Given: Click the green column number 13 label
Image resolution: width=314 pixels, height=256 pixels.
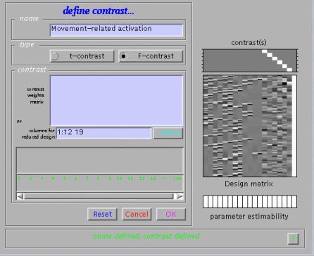Looking at the screenshot, I should [x=153, y=179].
